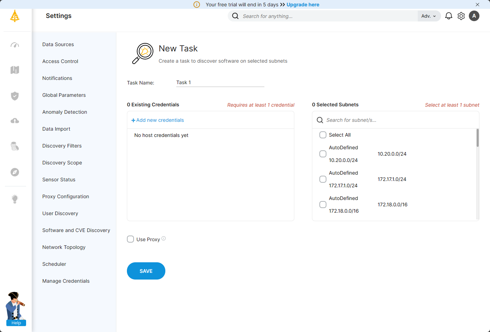This screenshot has height=332, width=490.
Task: Open the lightbulb insights icon in sidebar
Action: 15,199
